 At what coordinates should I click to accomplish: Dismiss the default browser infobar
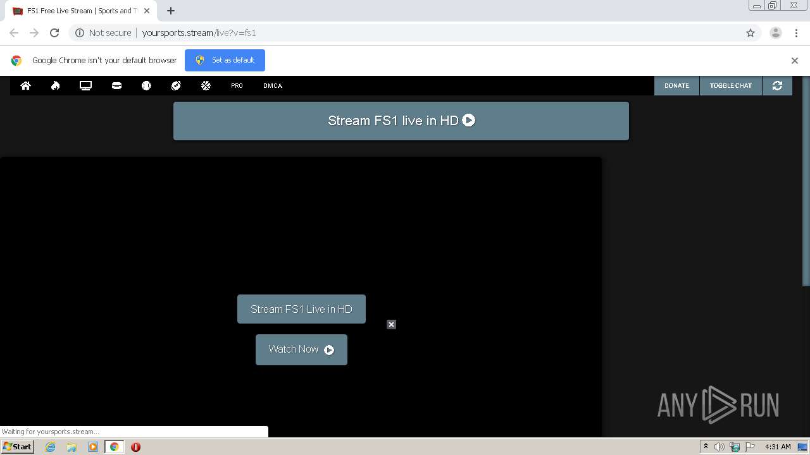point(795,61)
